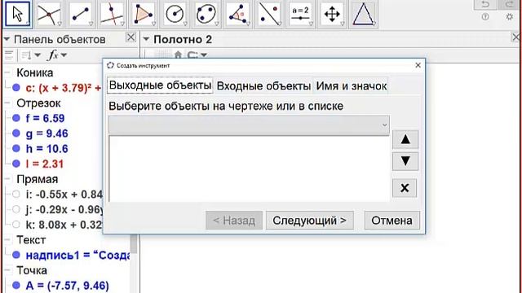The width and height of the screenshot is (522, 293).
Task: Collapse the Полотно 2 header triangle
Action: (146, 39)
